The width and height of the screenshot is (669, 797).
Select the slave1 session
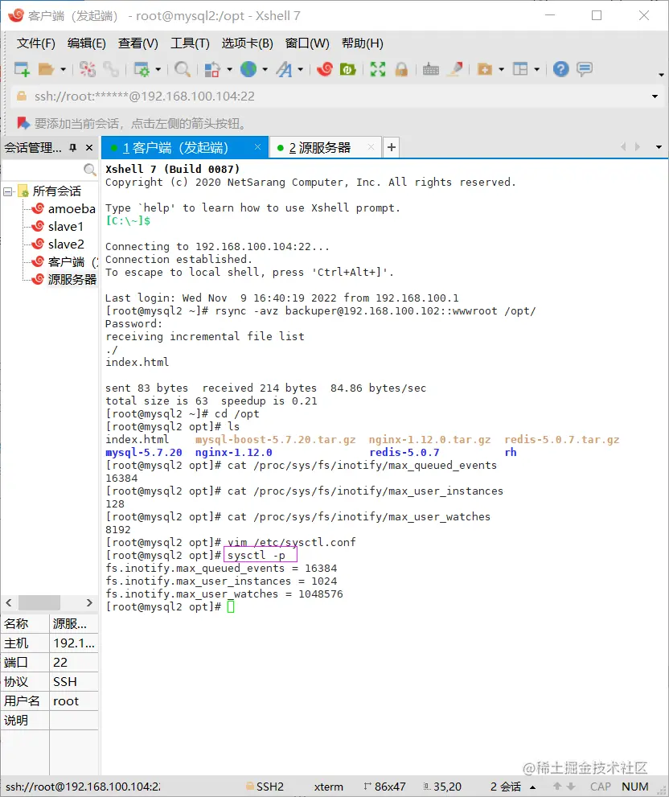point(66,227)
